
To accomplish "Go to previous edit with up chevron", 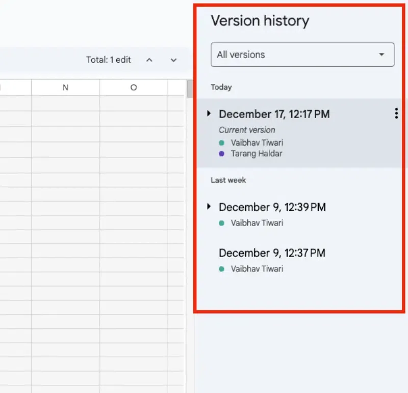I will [149, 60].
